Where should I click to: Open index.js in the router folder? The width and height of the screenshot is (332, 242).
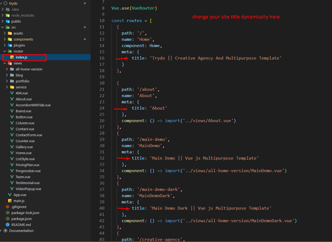pos(21,57)
